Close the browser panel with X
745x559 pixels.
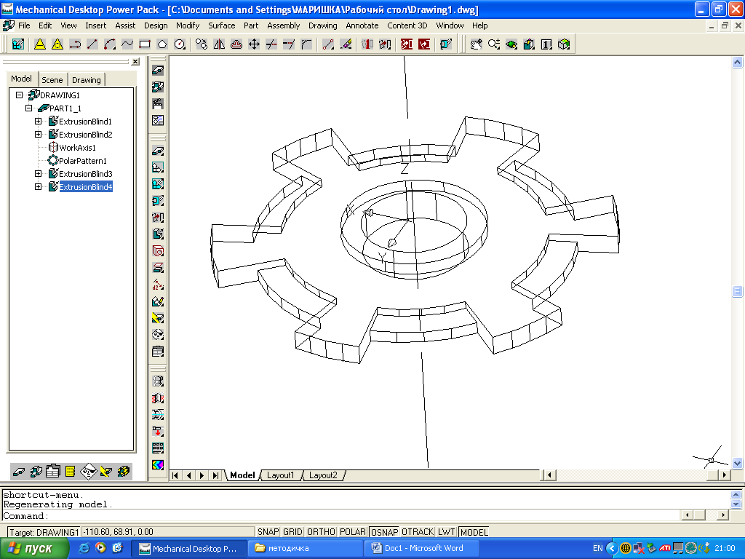135,62
